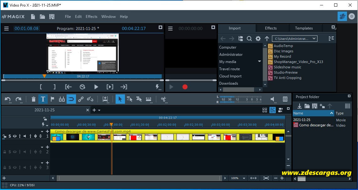Open program monitor hamburger menu
The height and width of the screenshot is (190, 358).
point(6,29)
